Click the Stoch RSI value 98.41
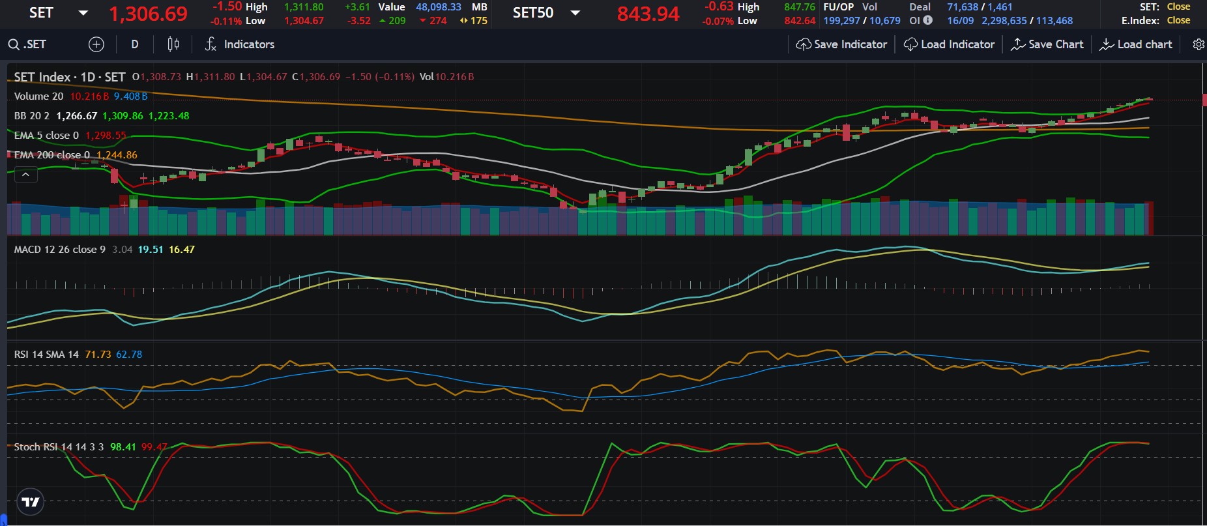1207x526 pixels. 123,447
